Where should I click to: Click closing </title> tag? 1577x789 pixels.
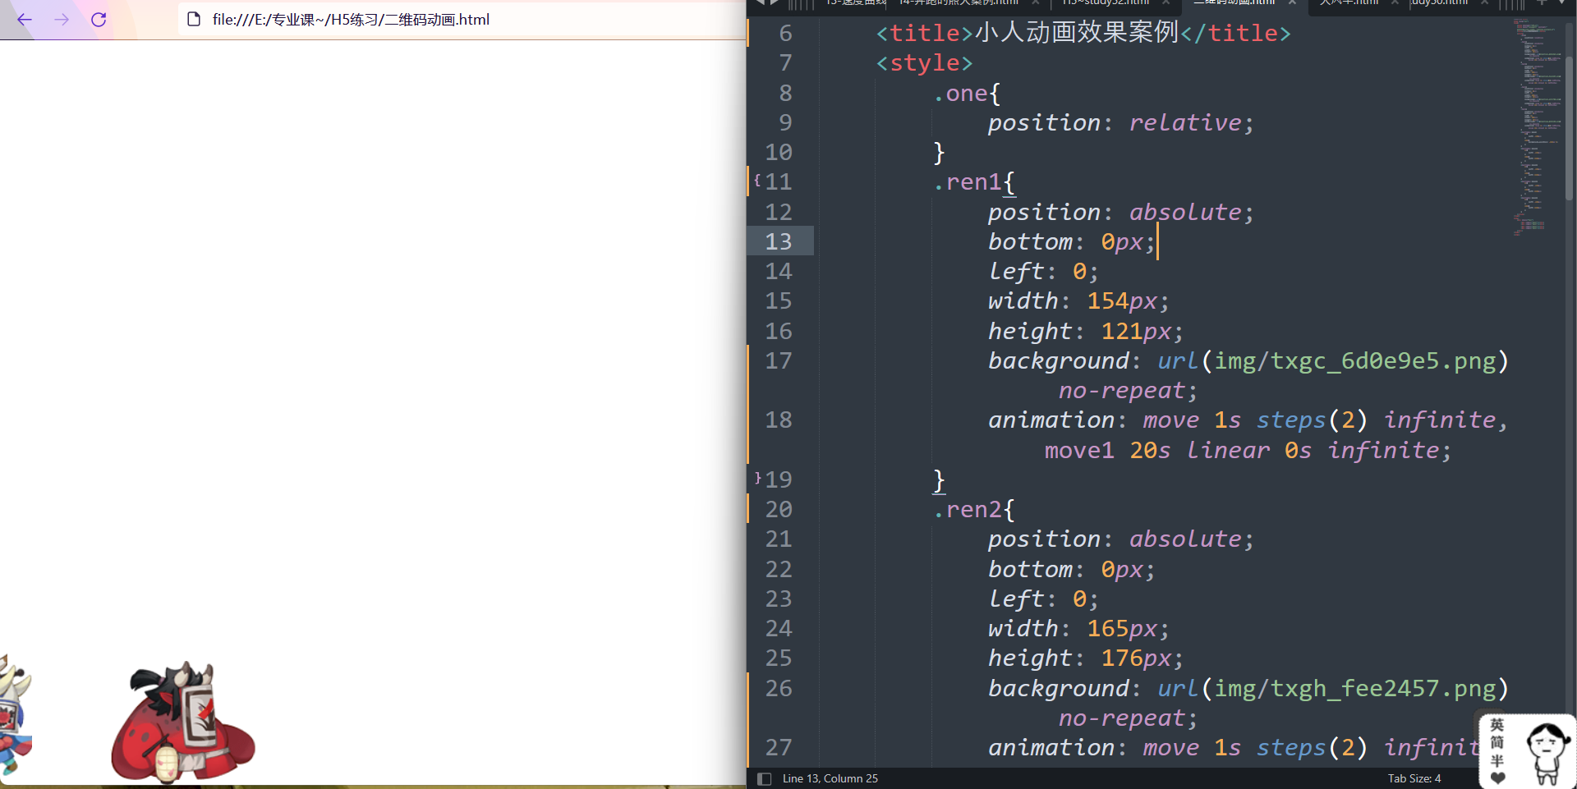[1235, 33]
